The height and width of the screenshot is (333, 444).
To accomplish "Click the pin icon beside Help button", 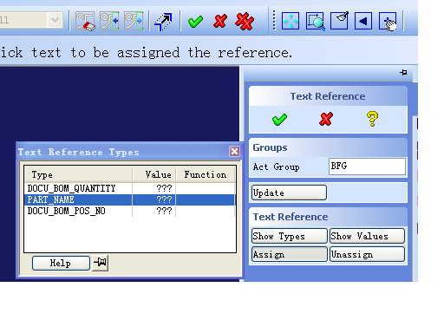I will 101,263.
